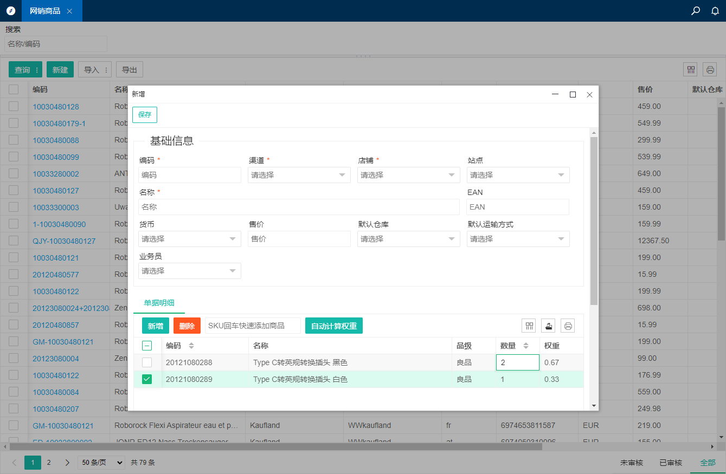Click the app logo in the top-left corner
The height and width of the screenshot is (474, 726).
click(11, 11)
